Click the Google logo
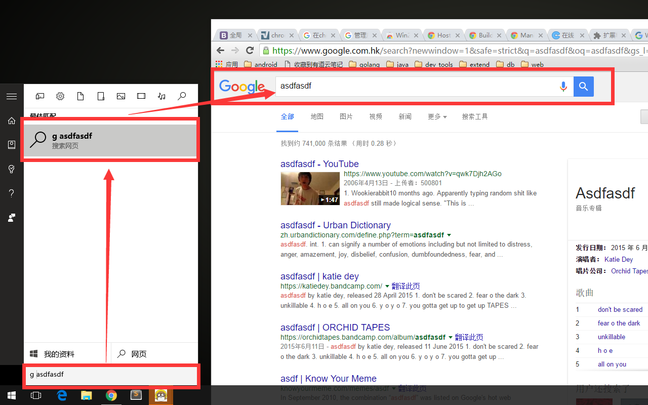Image resolution: width=648 pixels, height=405 pixels. pos(242,87)
